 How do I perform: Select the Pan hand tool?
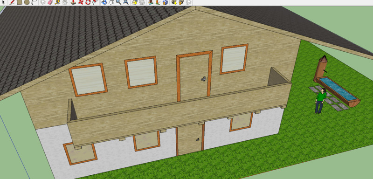(x=111, y=2)
